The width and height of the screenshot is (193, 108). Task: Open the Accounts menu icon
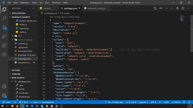click(4, 86)
